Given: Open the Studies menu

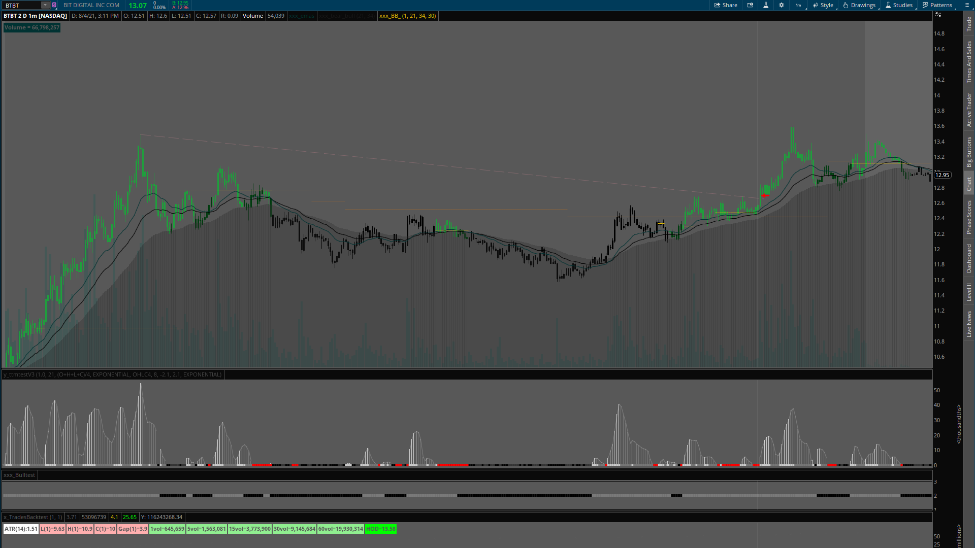Looking at the screenshot, I should pyautogui.click(x=899, y=5).
